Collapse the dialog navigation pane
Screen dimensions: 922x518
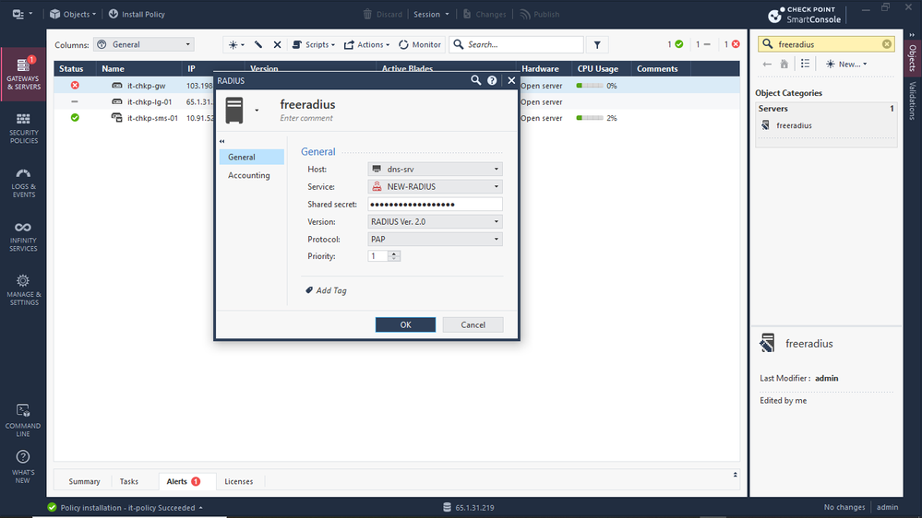tap(222, 141)
